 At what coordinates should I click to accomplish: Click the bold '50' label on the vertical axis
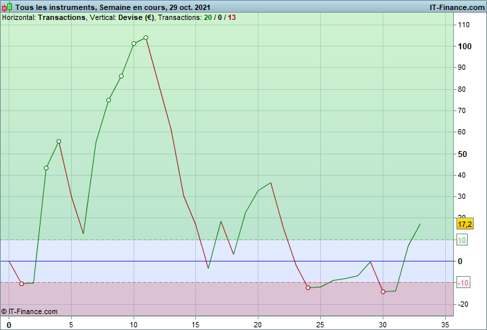click(462, 154)
